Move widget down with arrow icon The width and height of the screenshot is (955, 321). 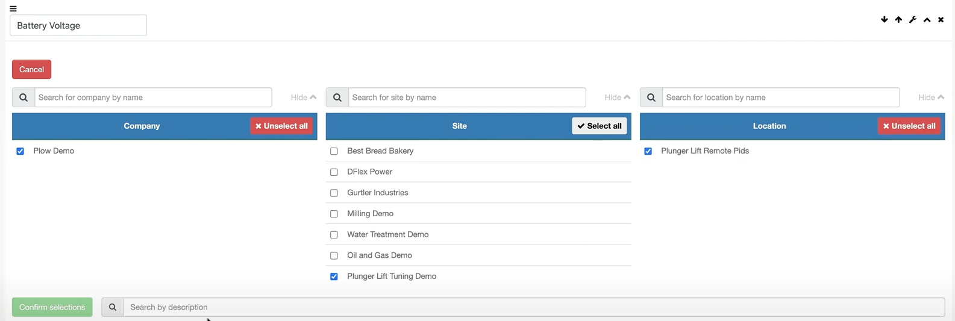(885, 20)
